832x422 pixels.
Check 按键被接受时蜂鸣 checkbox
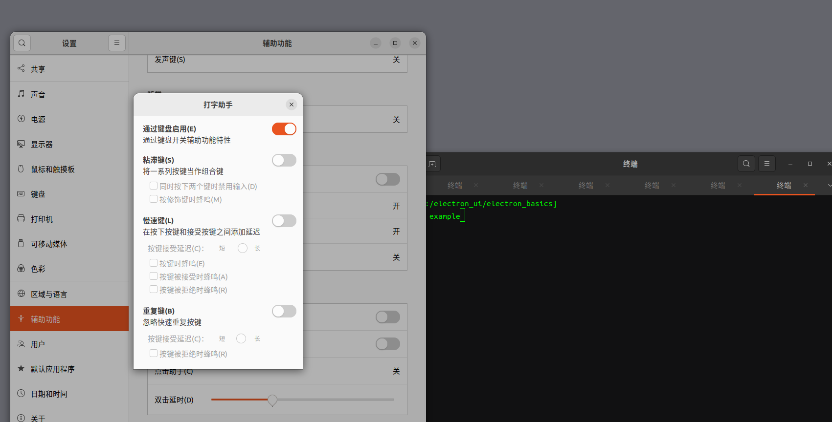154,276
